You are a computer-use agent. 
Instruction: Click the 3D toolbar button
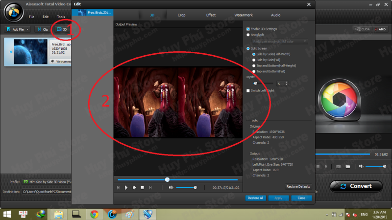[x=62, y=29]
